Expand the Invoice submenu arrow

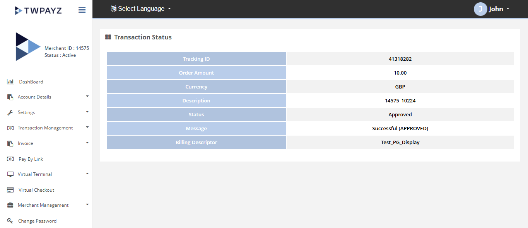click(x=87, y=143)
